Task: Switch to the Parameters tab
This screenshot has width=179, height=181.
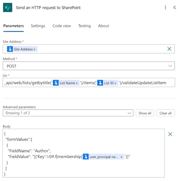Action: pos(13,26)
